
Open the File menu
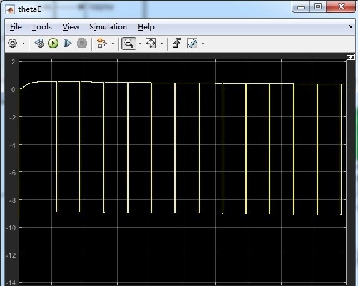point(16,27)
